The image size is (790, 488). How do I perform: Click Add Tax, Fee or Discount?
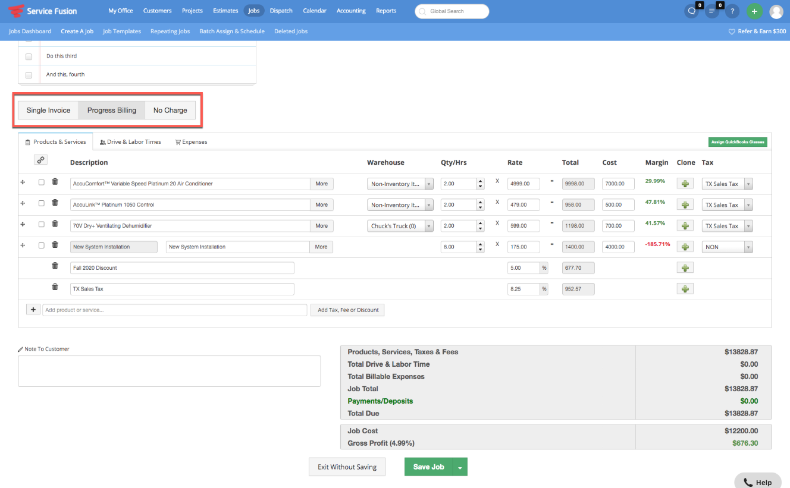click(x=348, y=310)
